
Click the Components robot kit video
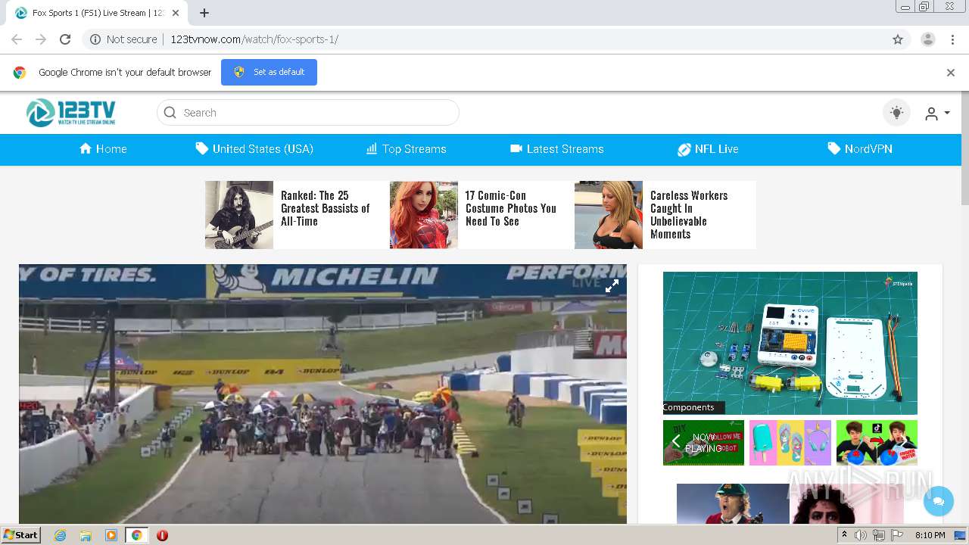[790, 343]
